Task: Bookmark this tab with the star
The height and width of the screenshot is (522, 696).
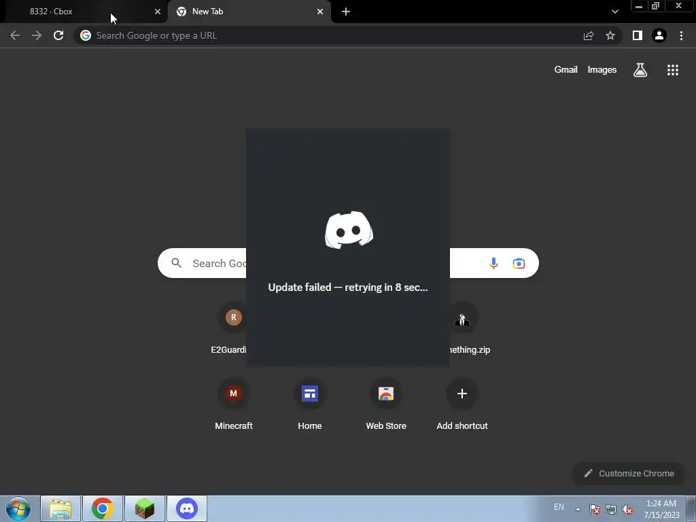Action: point(610,35)
